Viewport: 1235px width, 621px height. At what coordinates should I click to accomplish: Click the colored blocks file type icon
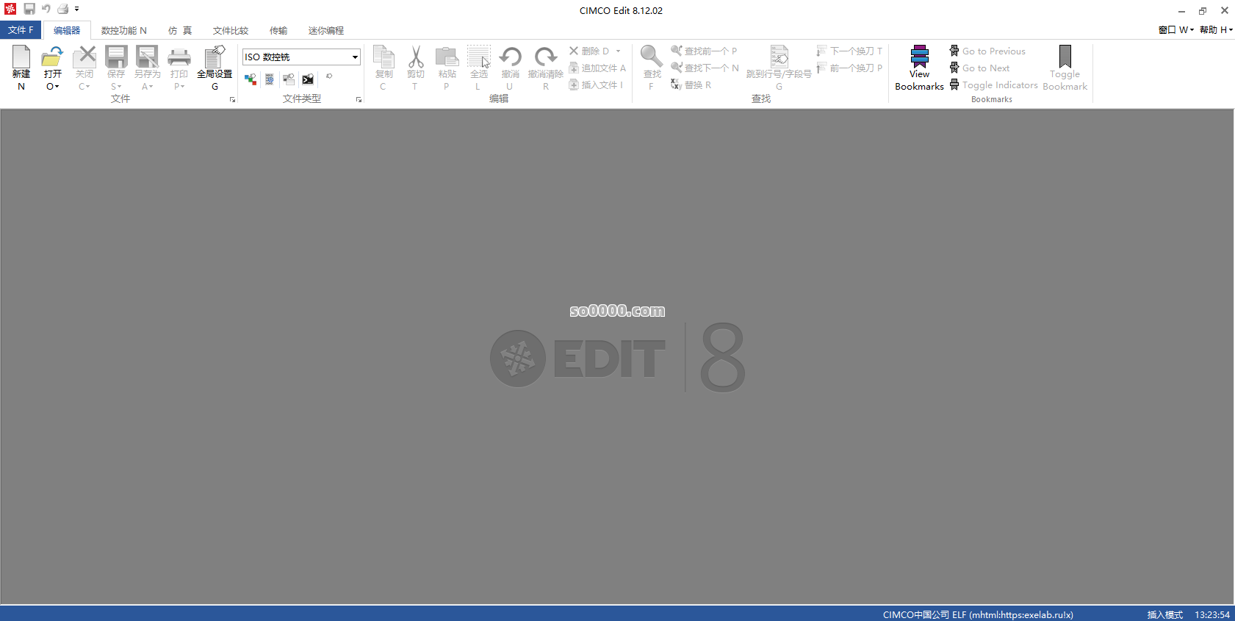click(251, 79)
